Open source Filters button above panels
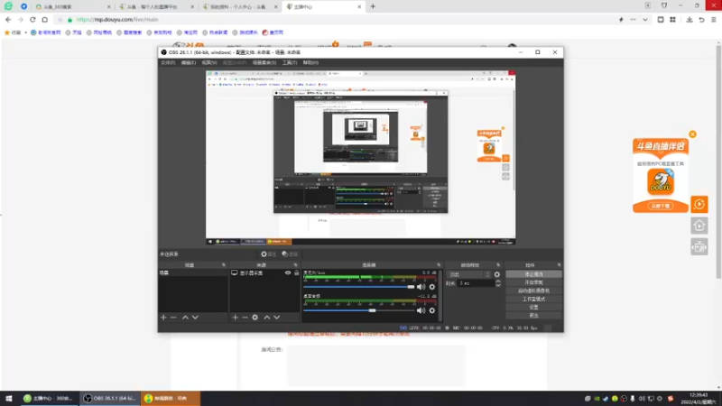This screenshot has height=406, width=722. point(290,254)
